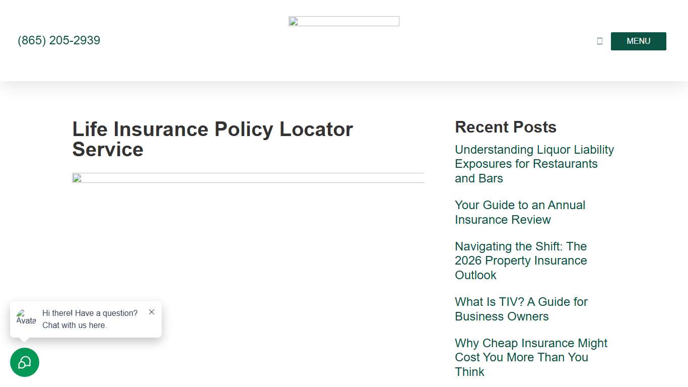Open the Understanding Liquor Liability Exposures post
Viewport: 688px width, 387px height.
click(x=534, y=163)
